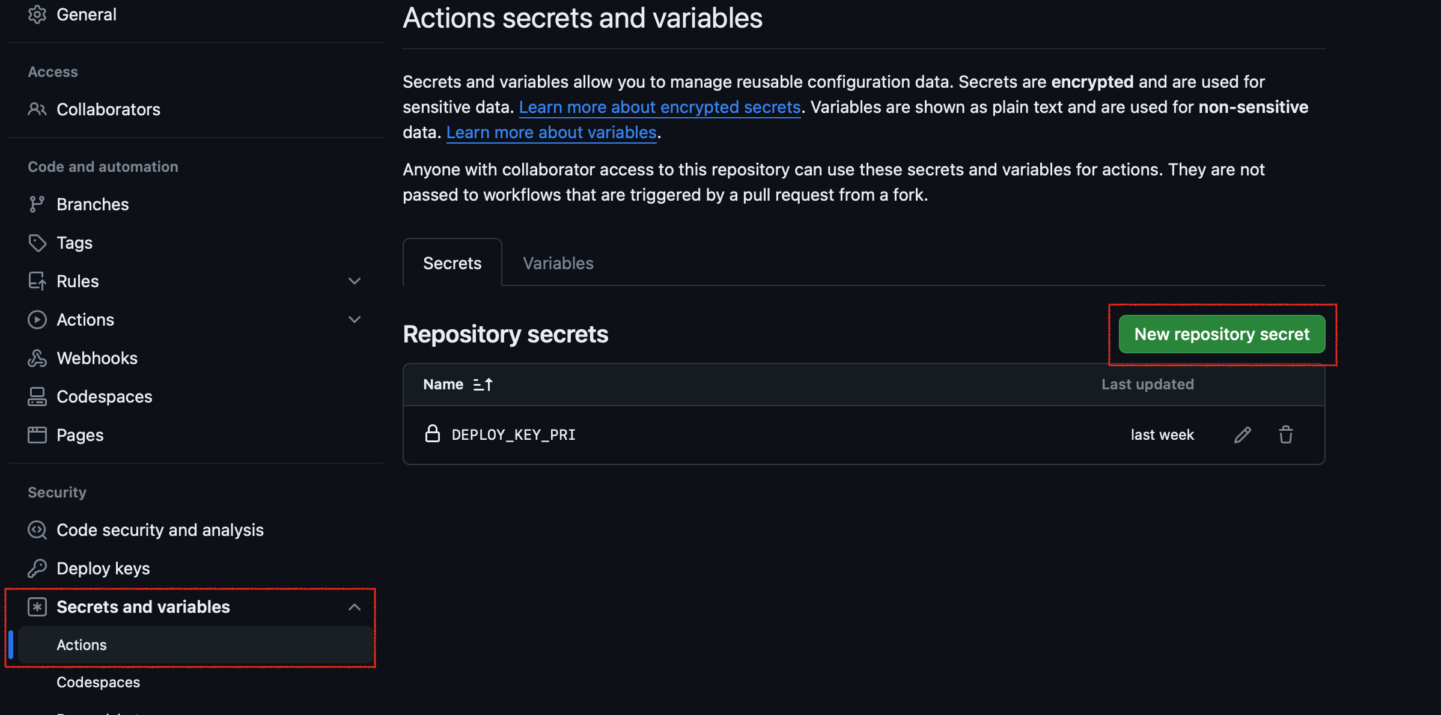Edit the DEPLOY_KEY_PRI secret with pencil icon
1441x715 pixels.
coord(1242,434)
